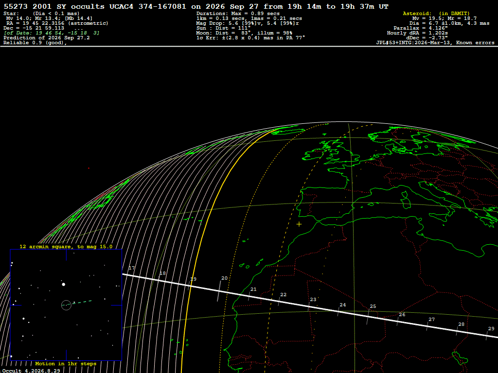Select the circled target star in finder chart
The height and width of the screenshot is (373, 498).
[66, 305]
